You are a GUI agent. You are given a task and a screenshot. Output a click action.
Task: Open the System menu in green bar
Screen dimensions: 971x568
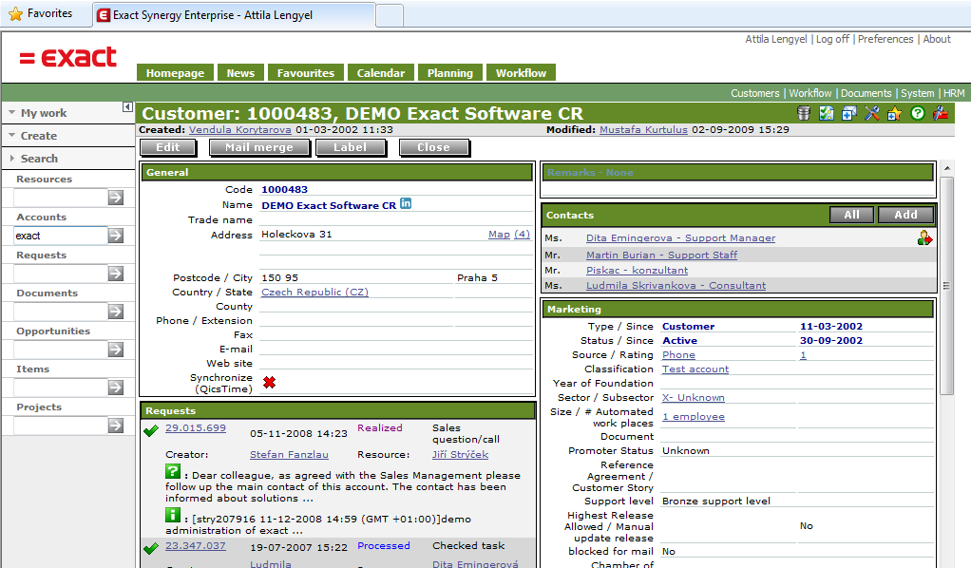coord(917,93)
